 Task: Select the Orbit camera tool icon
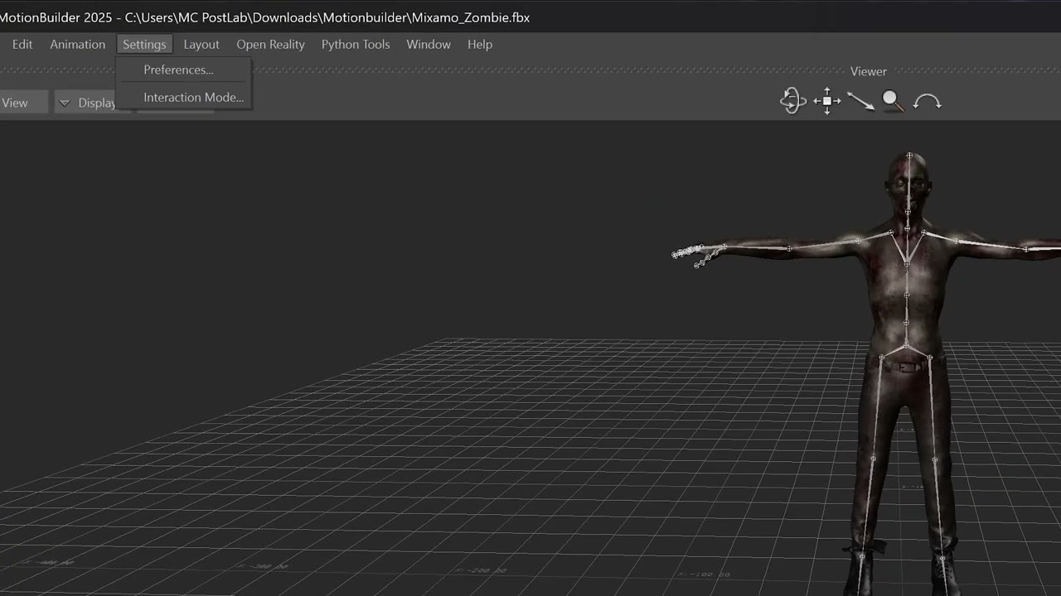pos(793,101)
